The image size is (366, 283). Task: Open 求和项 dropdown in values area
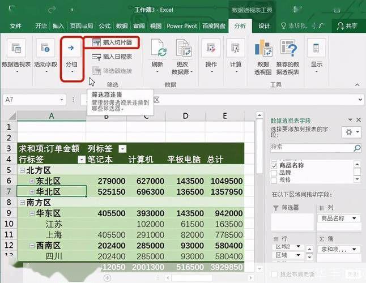354,249
